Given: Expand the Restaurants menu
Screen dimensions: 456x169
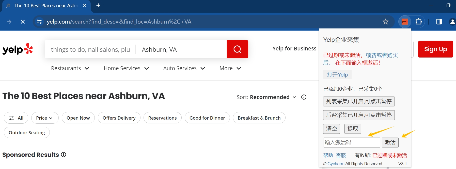Looking at the screenshot, I should (70, 68).
